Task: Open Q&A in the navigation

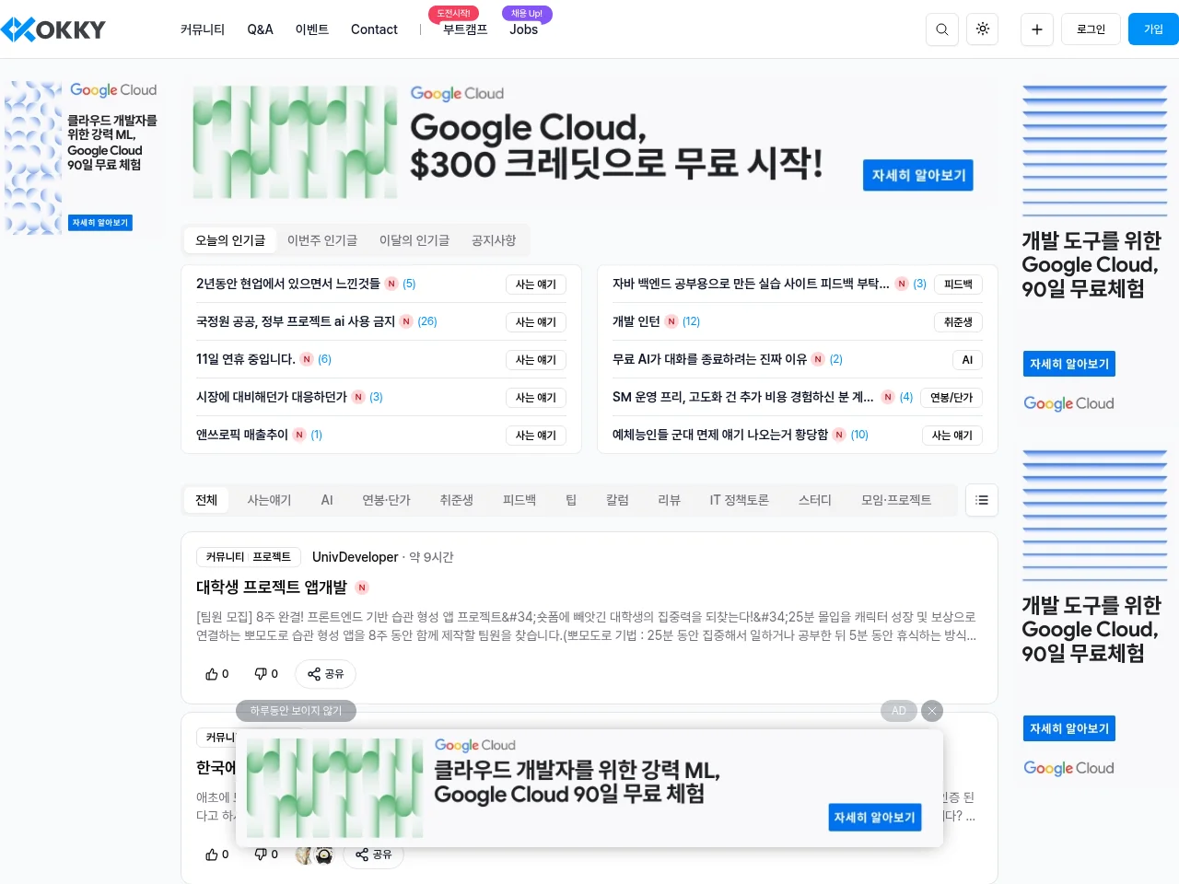Action: point(261,29)
